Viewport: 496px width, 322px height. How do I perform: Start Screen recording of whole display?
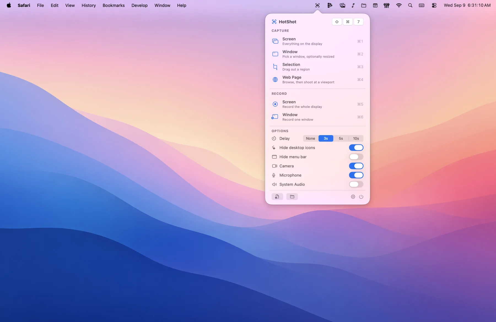pyautogui.click(x=317, y=104)
